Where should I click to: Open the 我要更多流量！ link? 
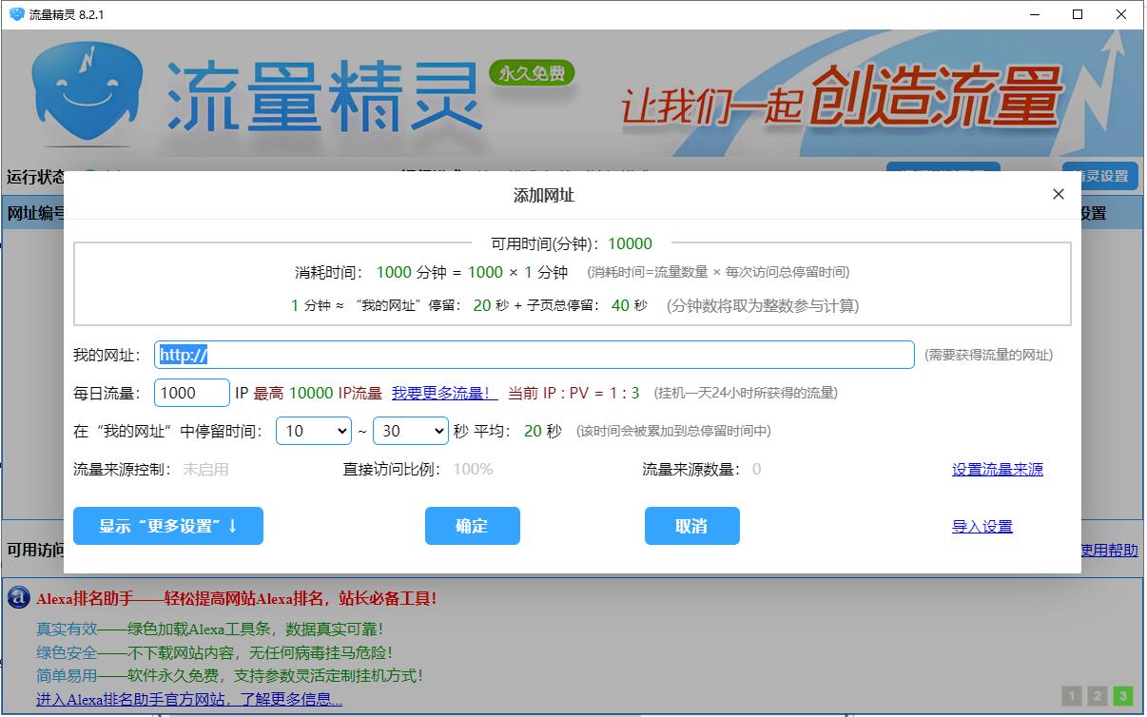(x=444, y=393)
